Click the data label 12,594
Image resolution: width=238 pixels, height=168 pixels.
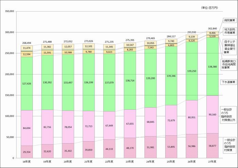(27, 54)
